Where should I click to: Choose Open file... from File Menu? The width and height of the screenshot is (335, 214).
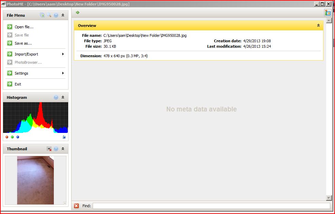point(24,27)
